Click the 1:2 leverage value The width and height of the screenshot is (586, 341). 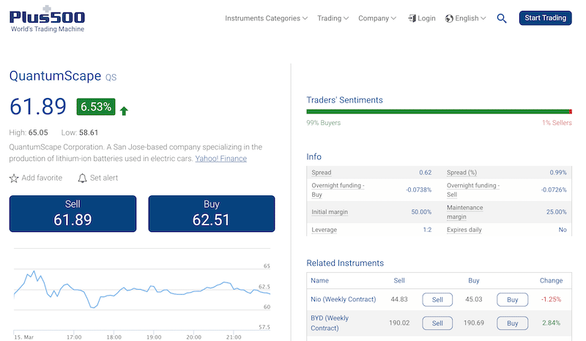click(427, 230)
